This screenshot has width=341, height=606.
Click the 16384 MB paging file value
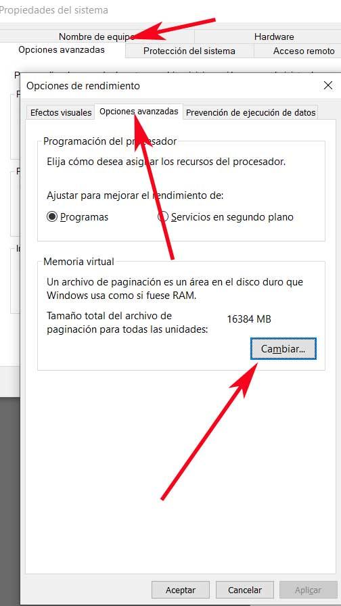coord(249,319)
